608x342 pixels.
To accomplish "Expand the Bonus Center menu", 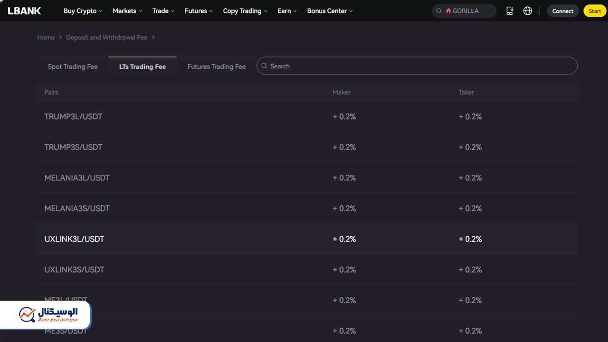I will click(330, 11).
